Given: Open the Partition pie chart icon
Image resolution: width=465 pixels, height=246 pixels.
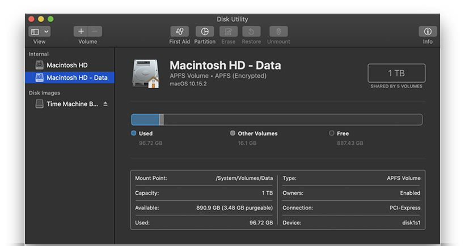Looking at the screenshot, I should point(205,31).
